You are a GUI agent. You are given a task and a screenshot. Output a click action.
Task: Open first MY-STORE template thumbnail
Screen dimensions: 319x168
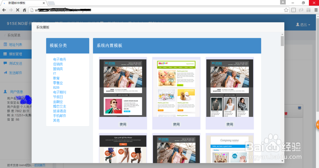[123, 88]
